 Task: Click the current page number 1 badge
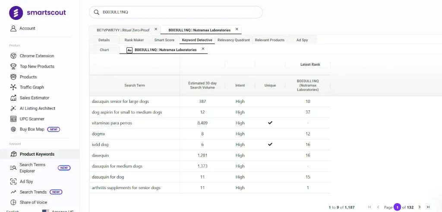(x=397, y=207)
